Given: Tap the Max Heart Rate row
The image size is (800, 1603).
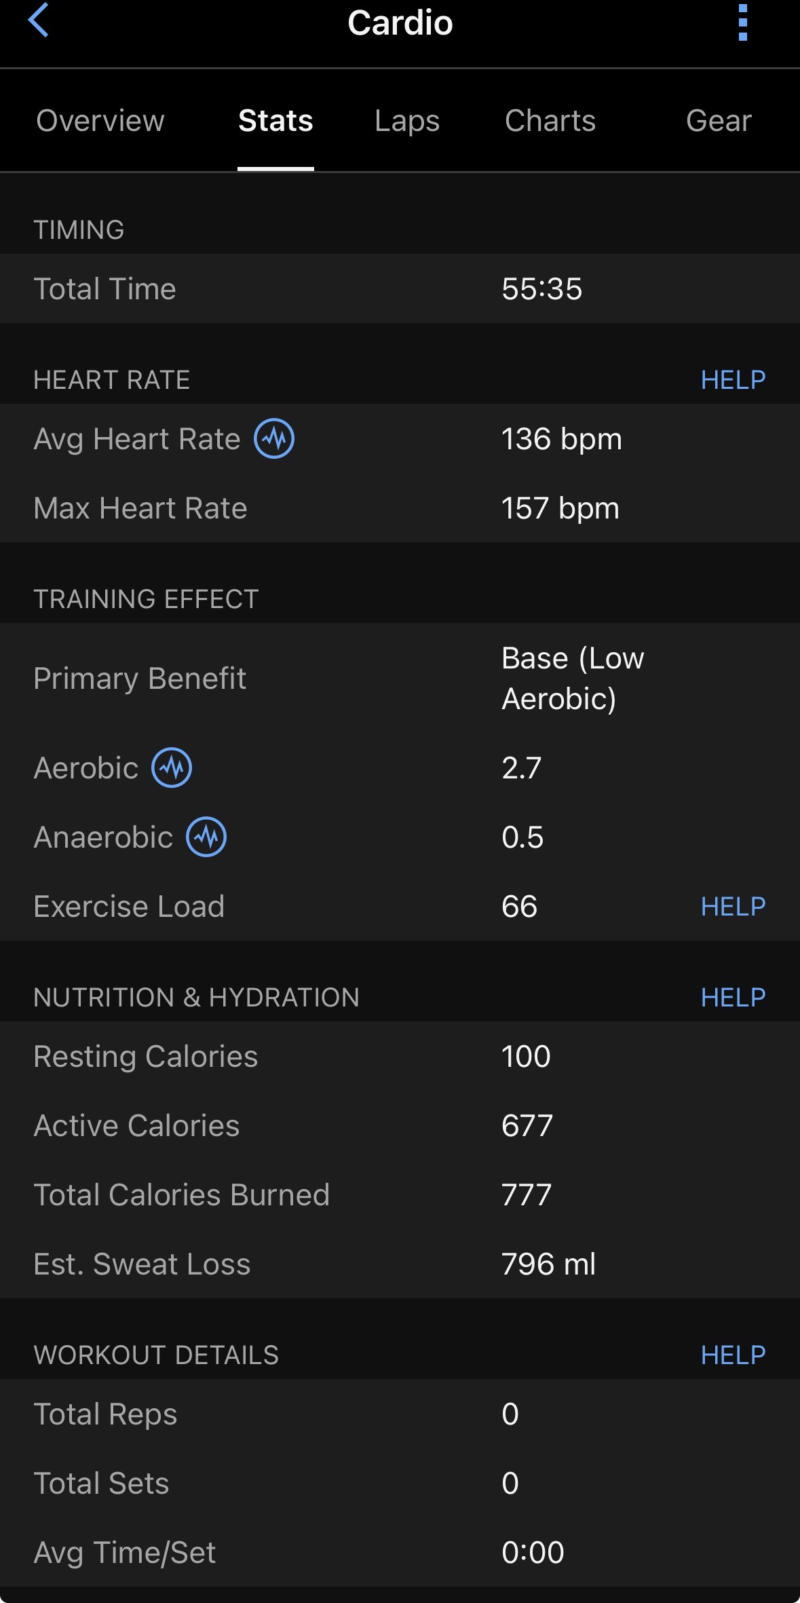Looking at the screenshot, I should click(400, 508).
